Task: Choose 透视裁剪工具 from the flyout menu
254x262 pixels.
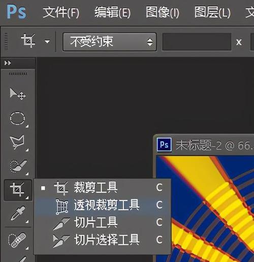Action: point(102,205)
